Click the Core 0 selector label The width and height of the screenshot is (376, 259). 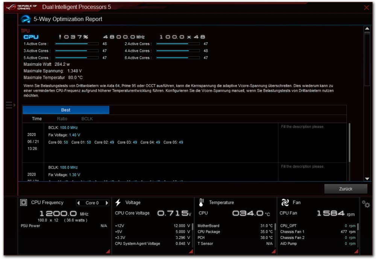point(92,203)
